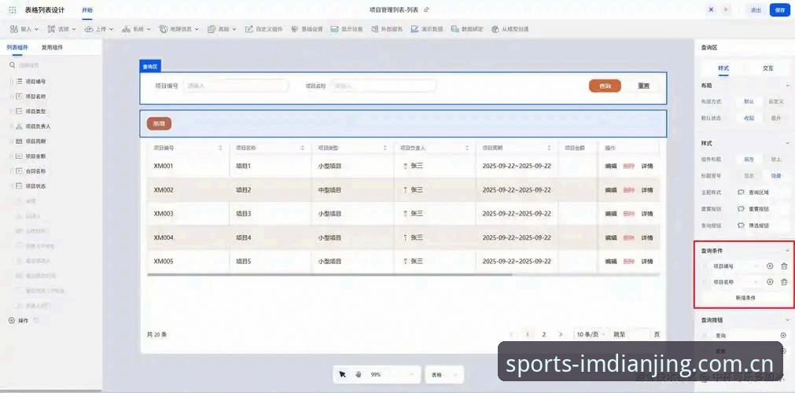The height and width of the screenshot is (393, 795).
Task: Click 详情 for row XM005
Action: point(647,262)
